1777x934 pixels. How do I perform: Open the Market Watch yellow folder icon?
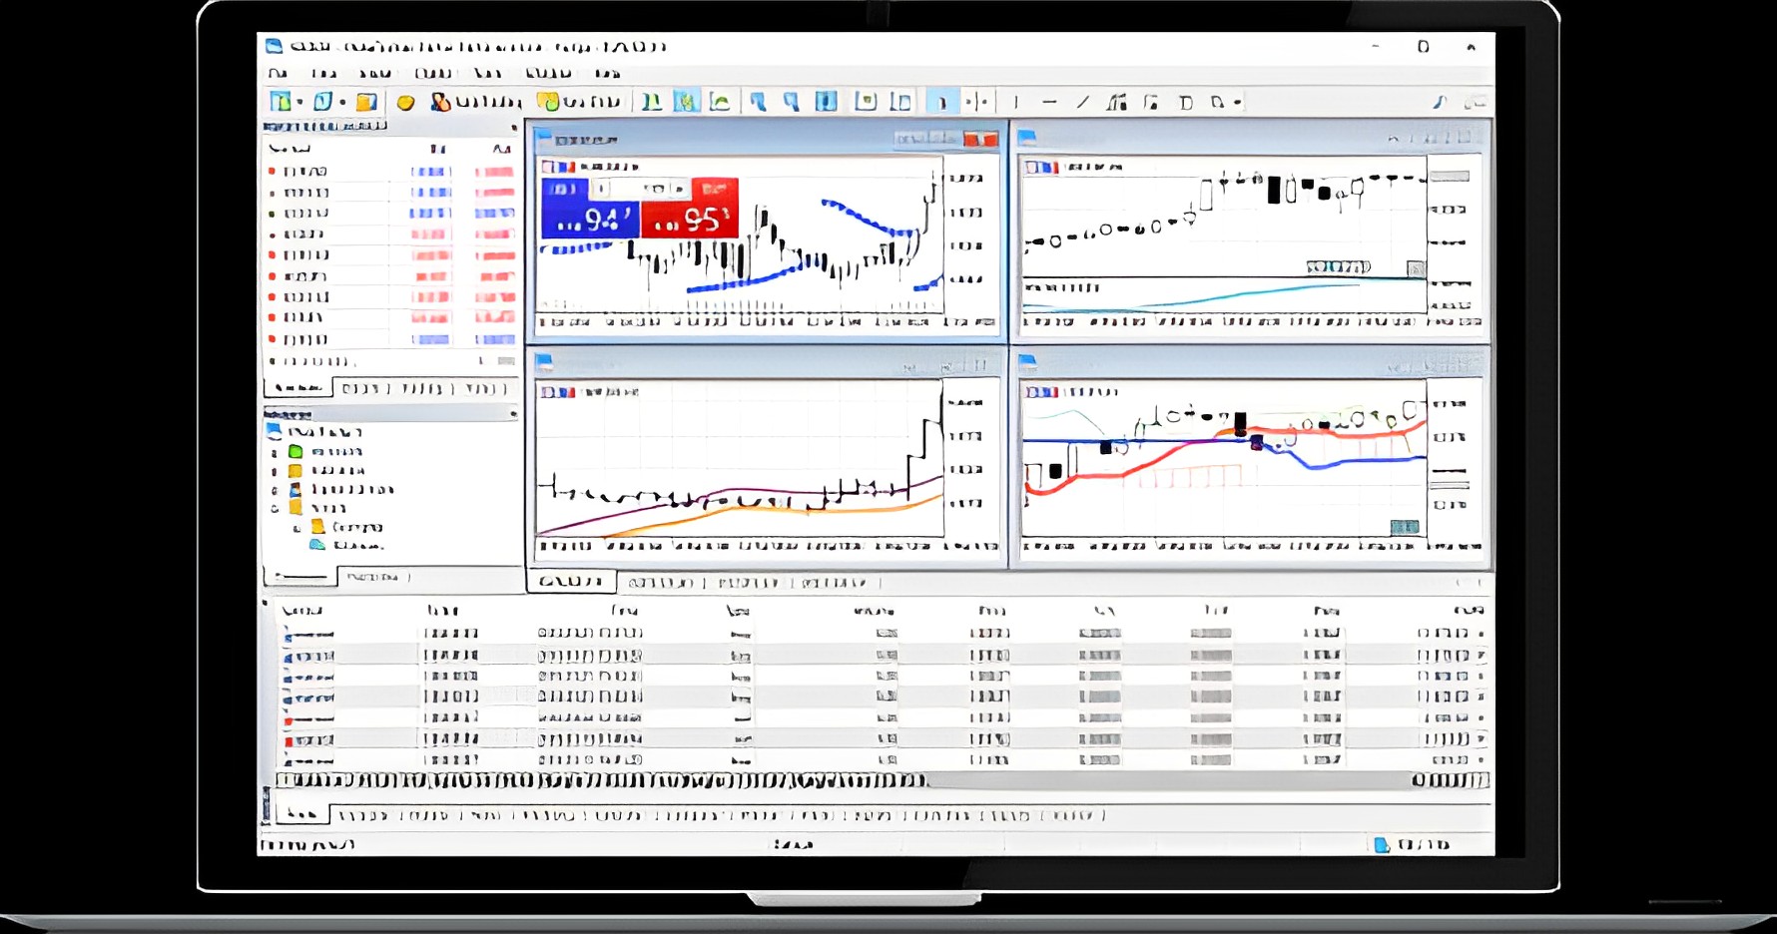(366, 102)
